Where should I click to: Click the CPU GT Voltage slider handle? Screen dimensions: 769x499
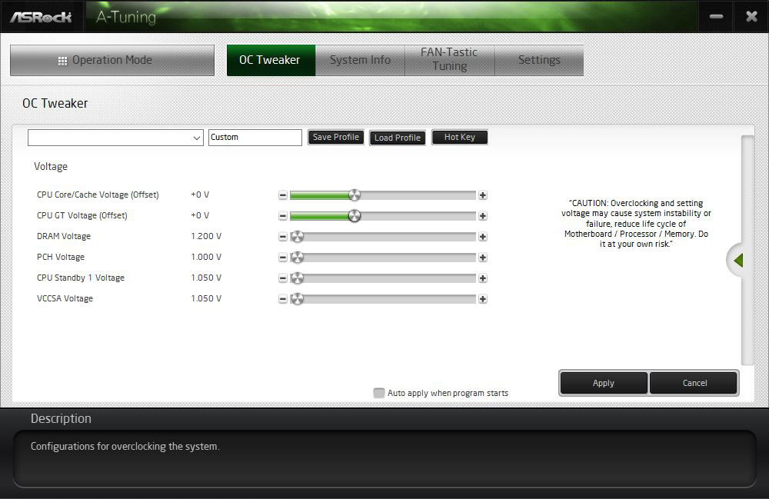coord(355,216)
